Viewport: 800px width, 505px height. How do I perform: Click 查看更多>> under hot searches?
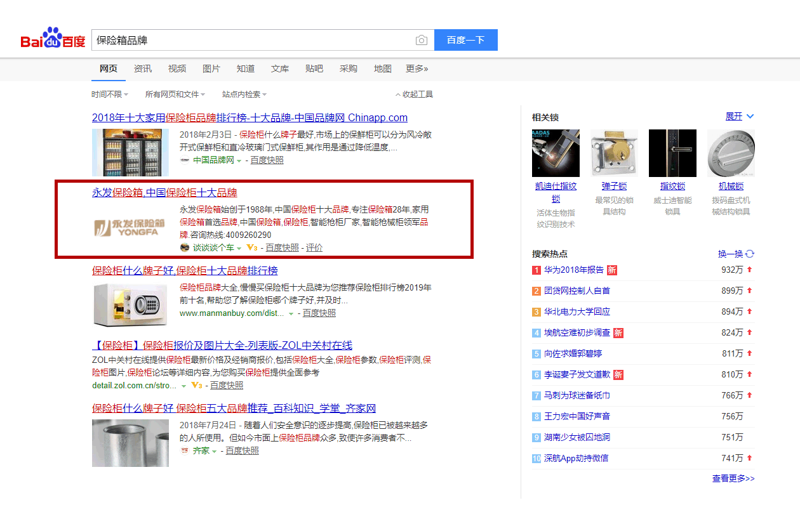[x=733, y=478]
